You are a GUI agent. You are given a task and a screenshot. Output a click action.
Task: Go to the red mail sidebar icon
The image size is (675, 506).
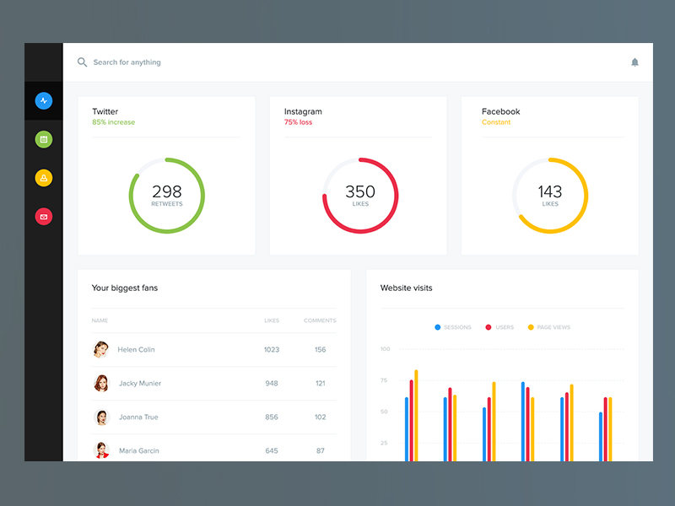(x=44, y=217)
